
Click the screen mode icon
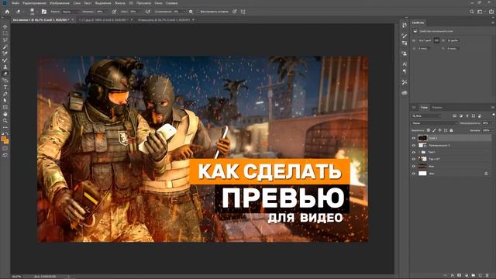(x=5, y=155)
